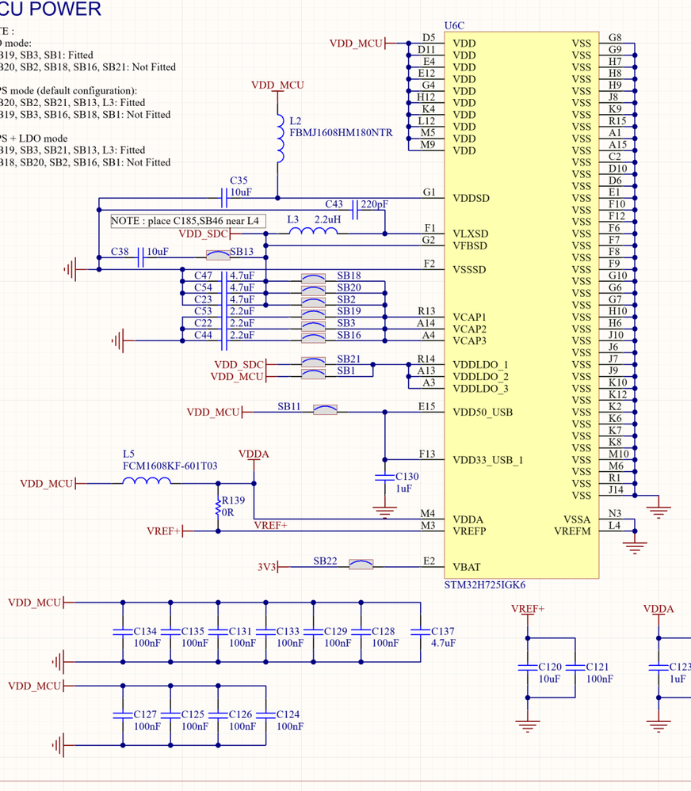The height and width of the screenshot is (791, 691).
Task: Select ferrite bead L5 FCM1608KF-601T03
Action: click(x=145, y=481)
